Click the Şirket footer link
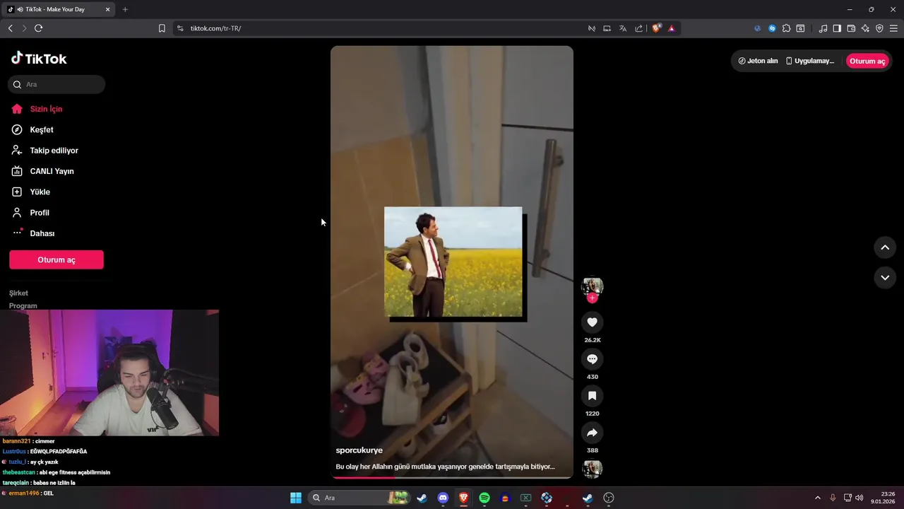 [x=18, y=293]
